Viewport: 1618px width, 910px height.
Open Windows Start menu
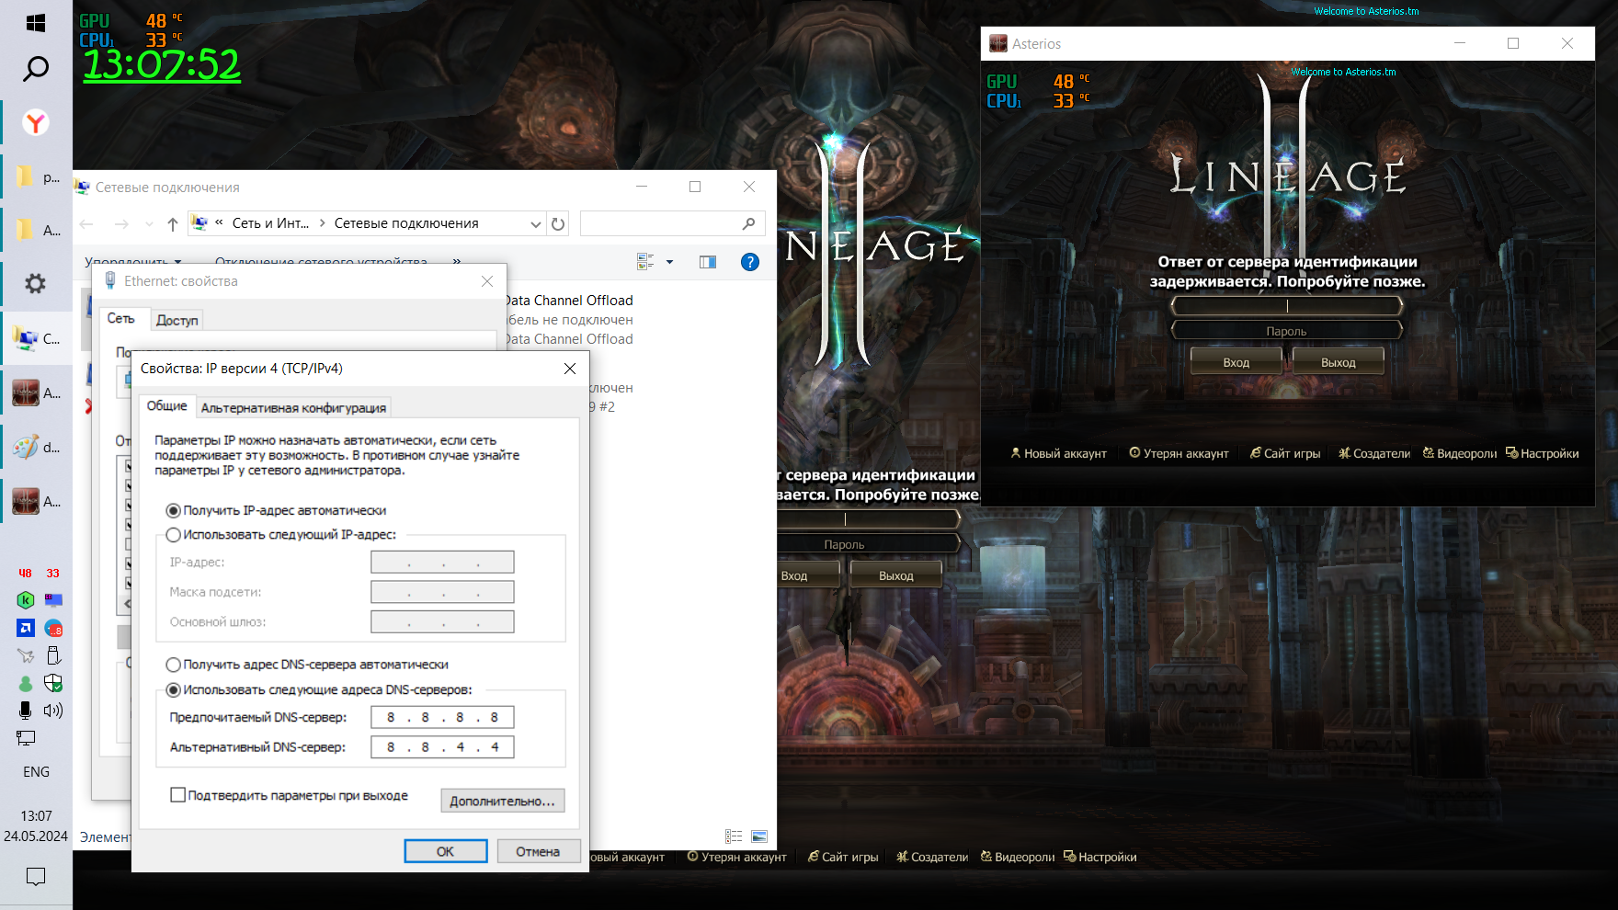[x=36, y=23]
